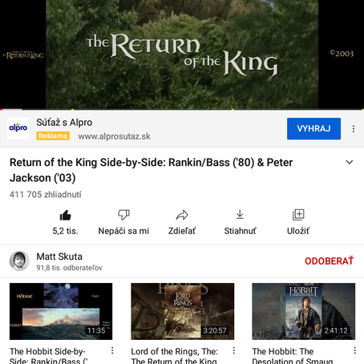Tap the thumbs down Nepáči sa mi icon
Viewport: 364px width, 364px height.
pyautogui.click(x=123, y=215)
